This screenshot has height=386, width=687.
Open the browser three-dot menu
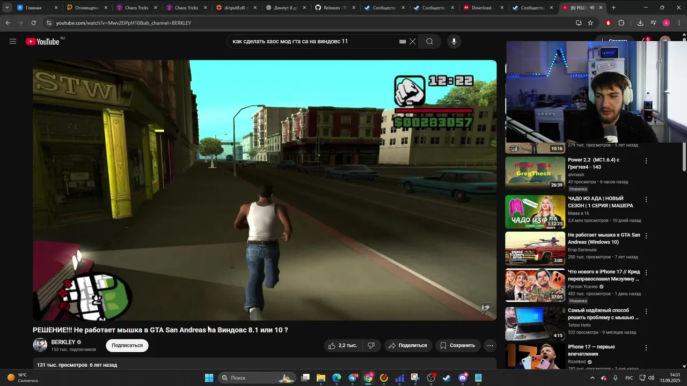(x=679, y=23)
